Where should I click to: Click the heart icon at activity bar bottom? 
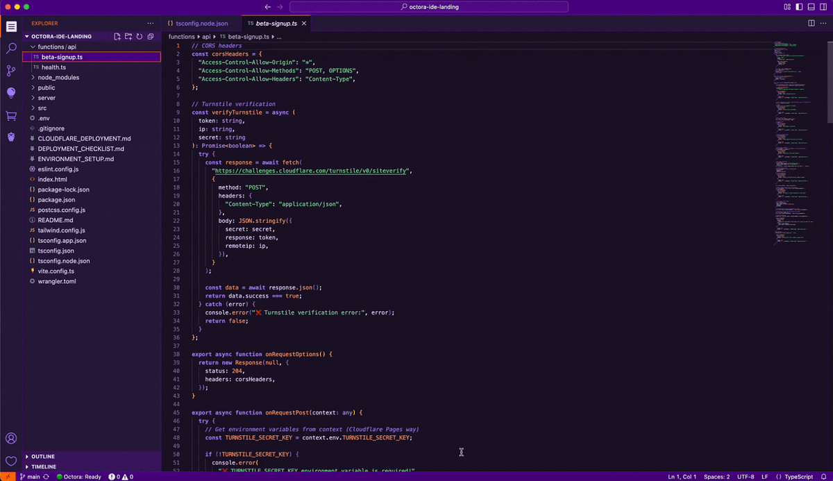tap(11, 460)
